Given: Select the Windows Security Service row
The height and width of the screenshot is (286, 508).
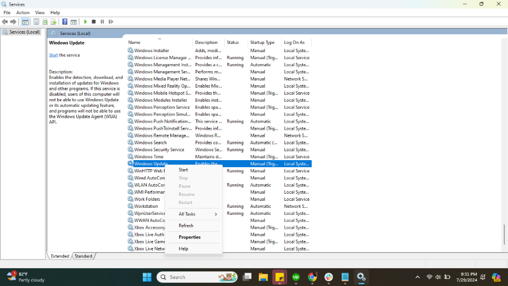Looking at the screenshot, I should pyautogui.click(x=219, y=150).
